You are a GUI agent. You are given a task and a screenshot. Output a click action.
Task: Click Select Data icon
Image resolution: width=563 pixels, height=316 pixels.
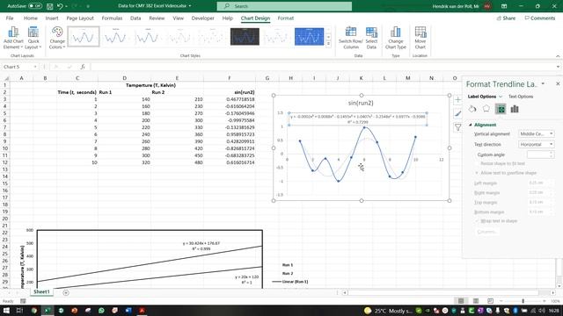tap(371, 38)
